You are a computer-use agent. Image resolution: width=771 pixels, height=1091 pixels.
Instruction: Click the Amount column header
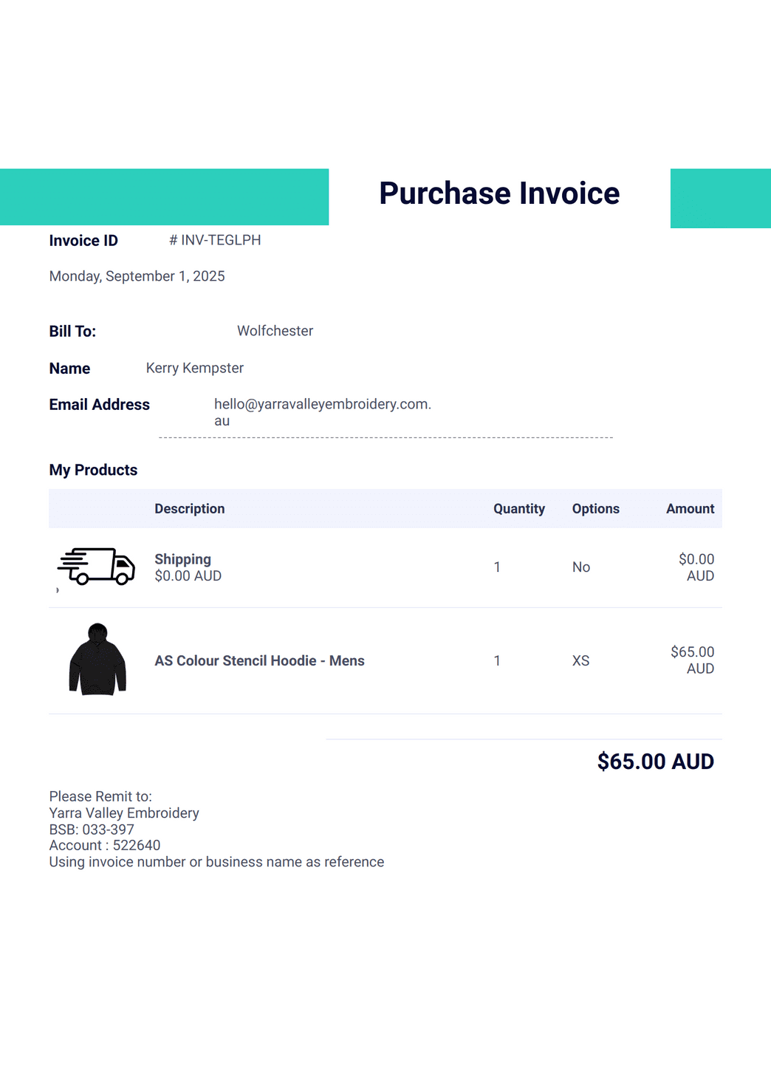coord(690,509)
